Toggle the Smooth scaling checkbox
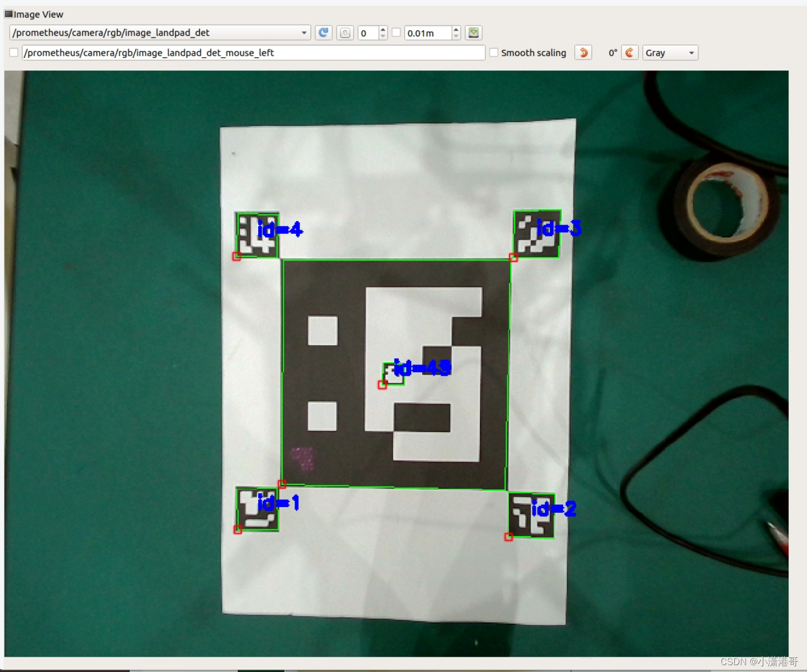Image resolution: width=807 pixels, height=672 pixels. click(x=494, y=53)
